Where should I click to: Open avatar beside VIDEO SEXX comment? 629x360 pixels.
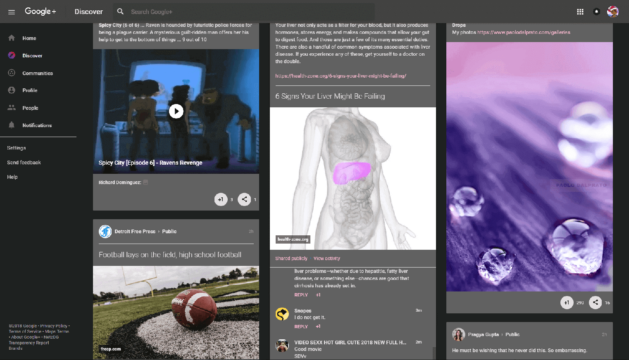click(x=282, y=346)
